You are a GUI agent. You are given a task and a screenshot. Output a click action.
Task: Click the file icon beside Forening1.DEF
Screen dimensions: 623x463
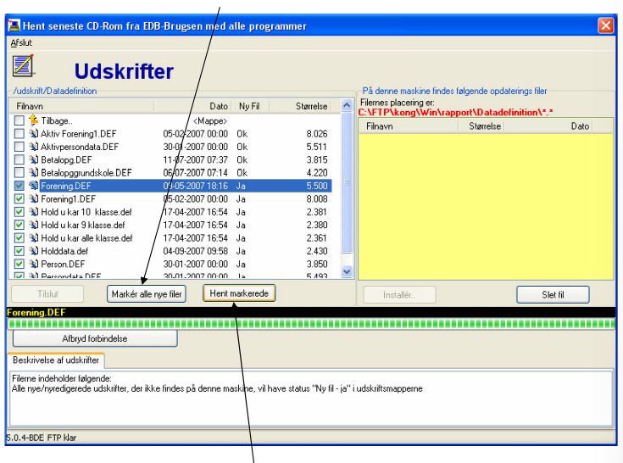coord(34,198)
